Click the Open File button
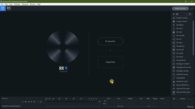This screenshot has width=195, height=109. pos(110,41)
